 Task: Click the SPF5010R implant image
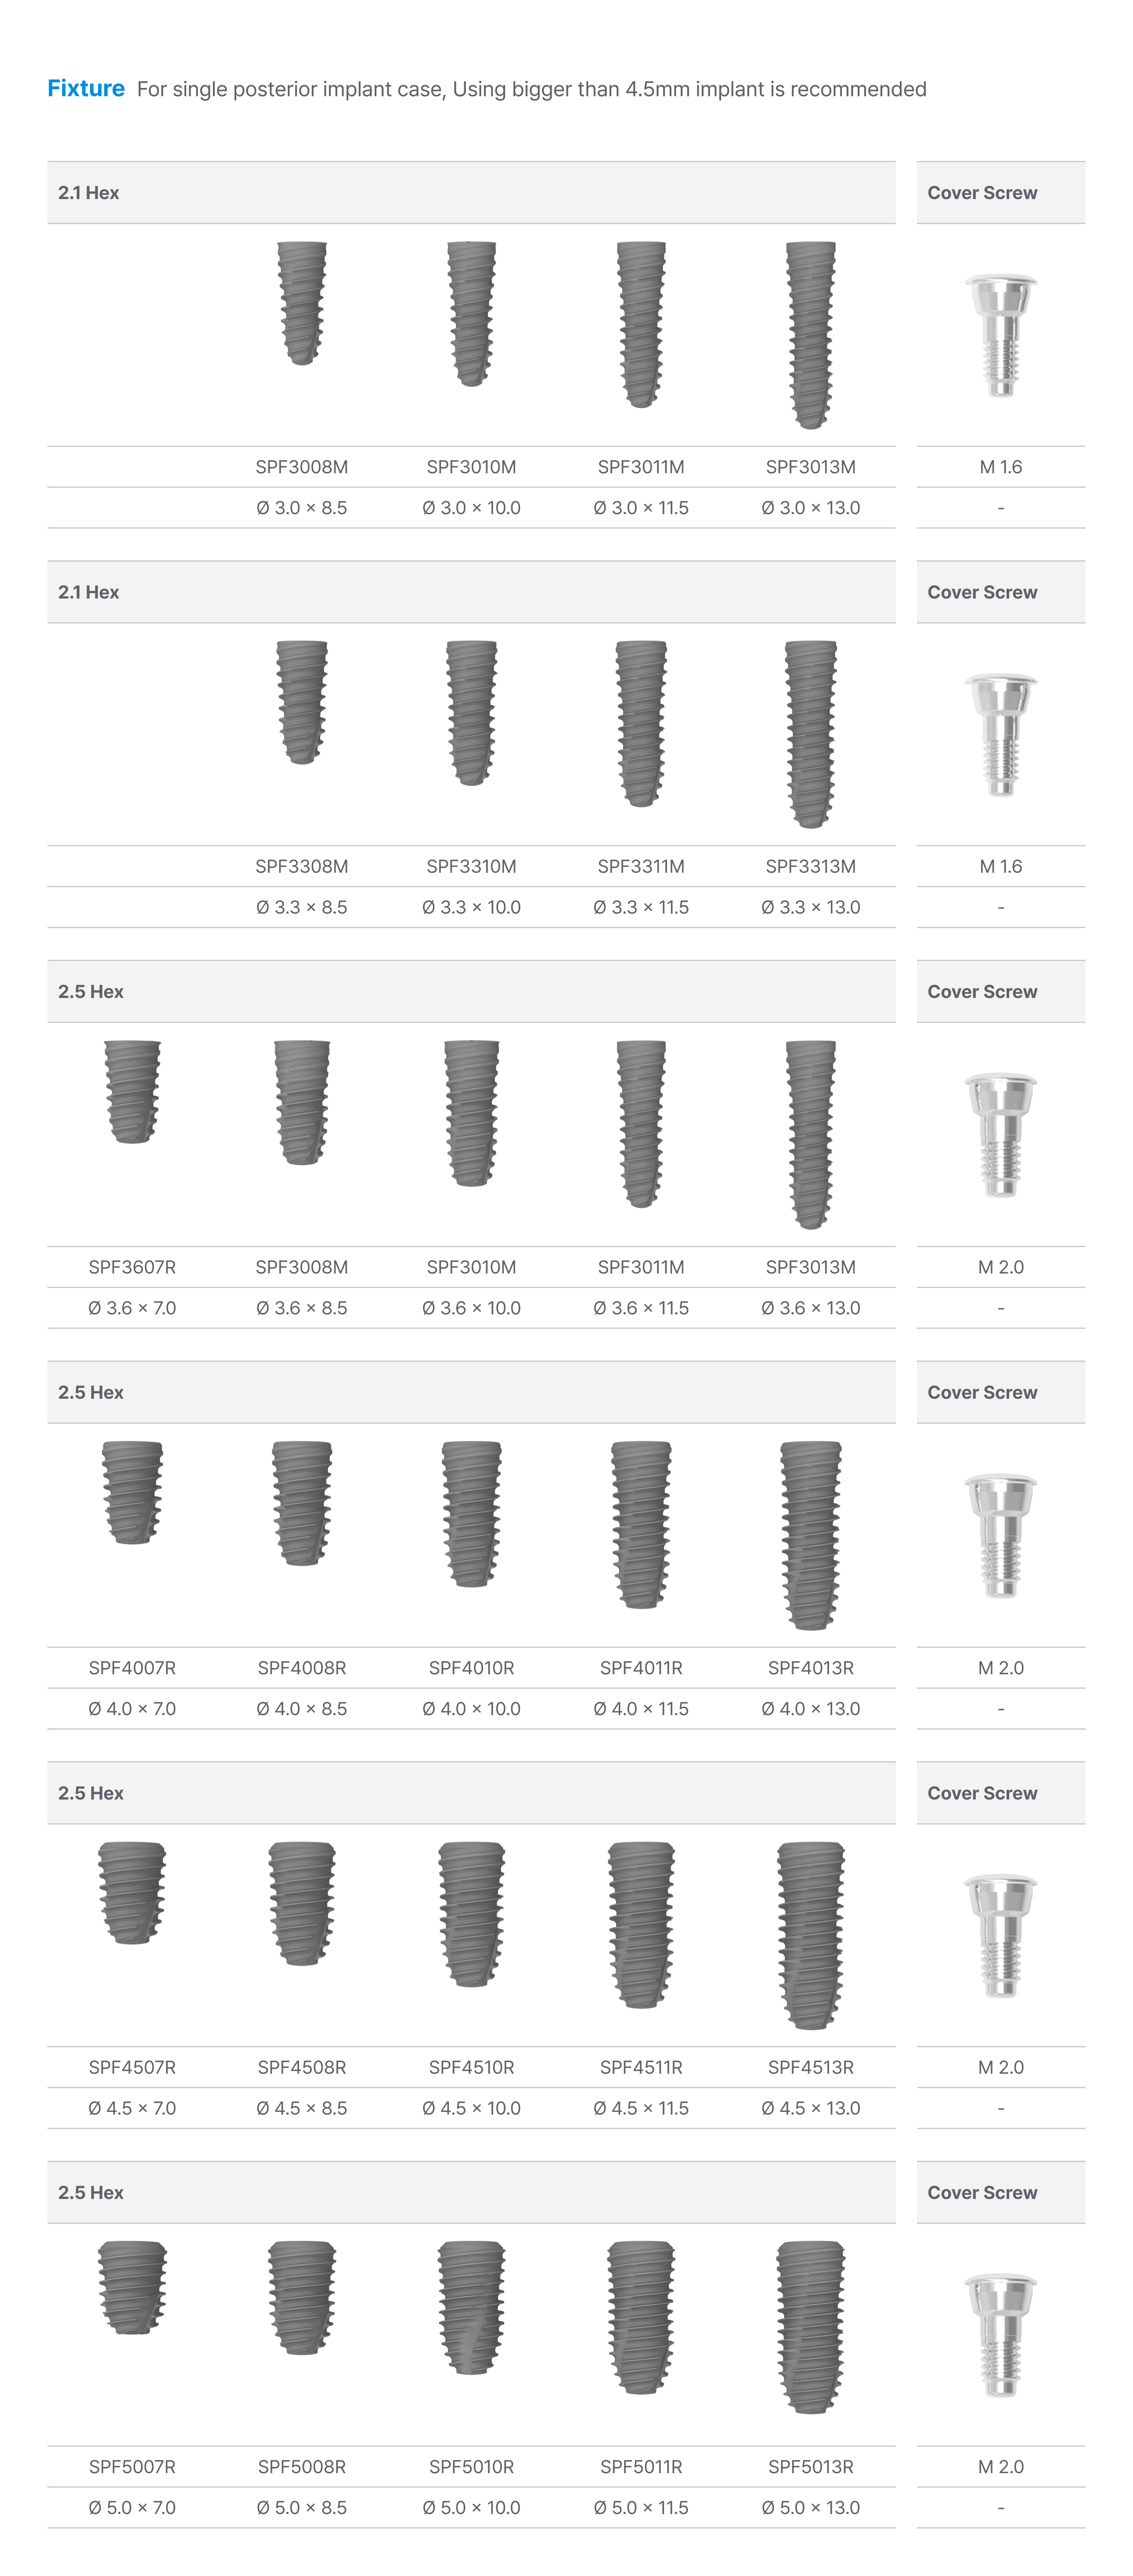click(x=472, y=2307)
